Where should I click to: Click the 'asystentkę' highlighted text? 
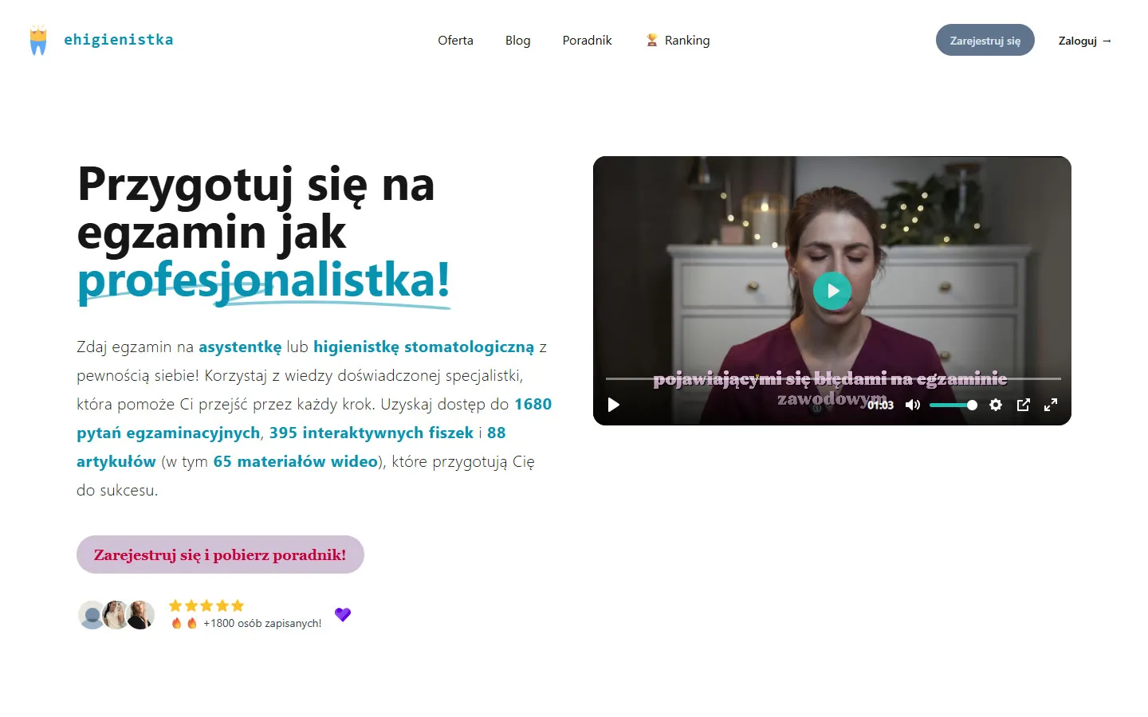point(240,347)
